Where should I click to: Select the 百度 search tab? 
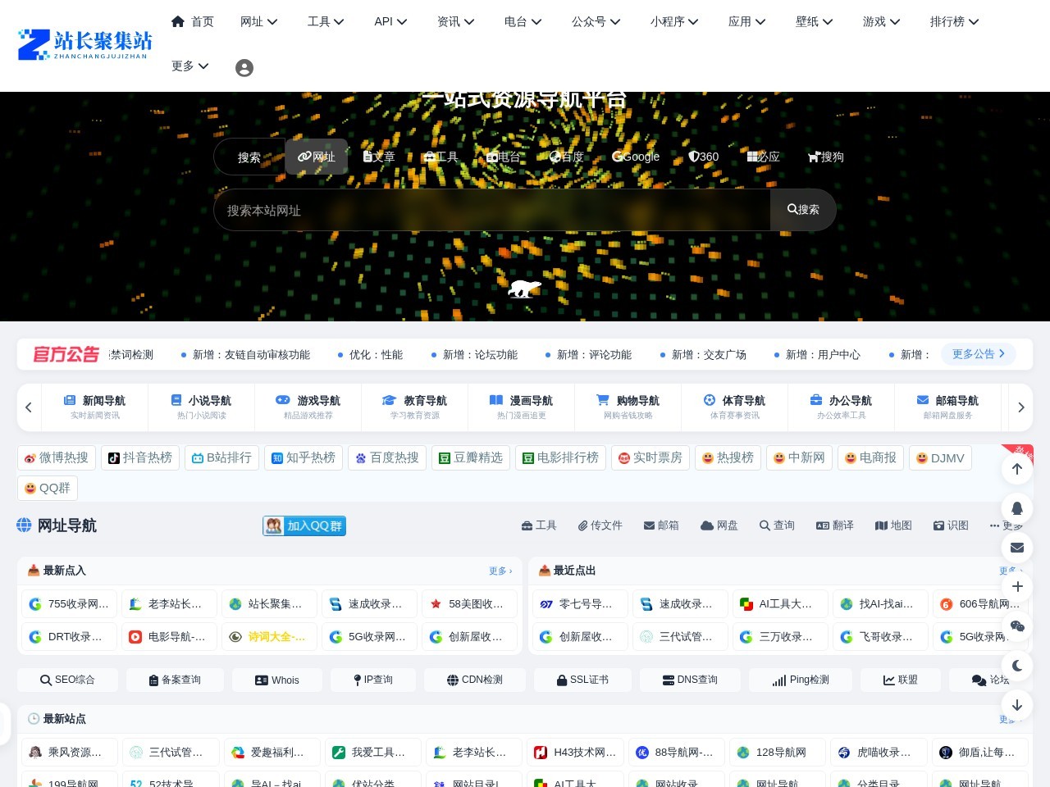567,157
